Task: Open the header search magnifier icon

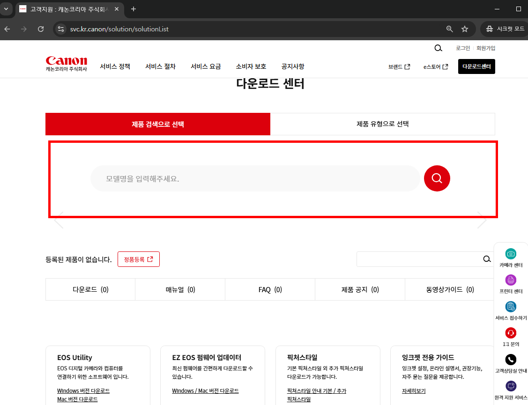Action: pos(438,48)
